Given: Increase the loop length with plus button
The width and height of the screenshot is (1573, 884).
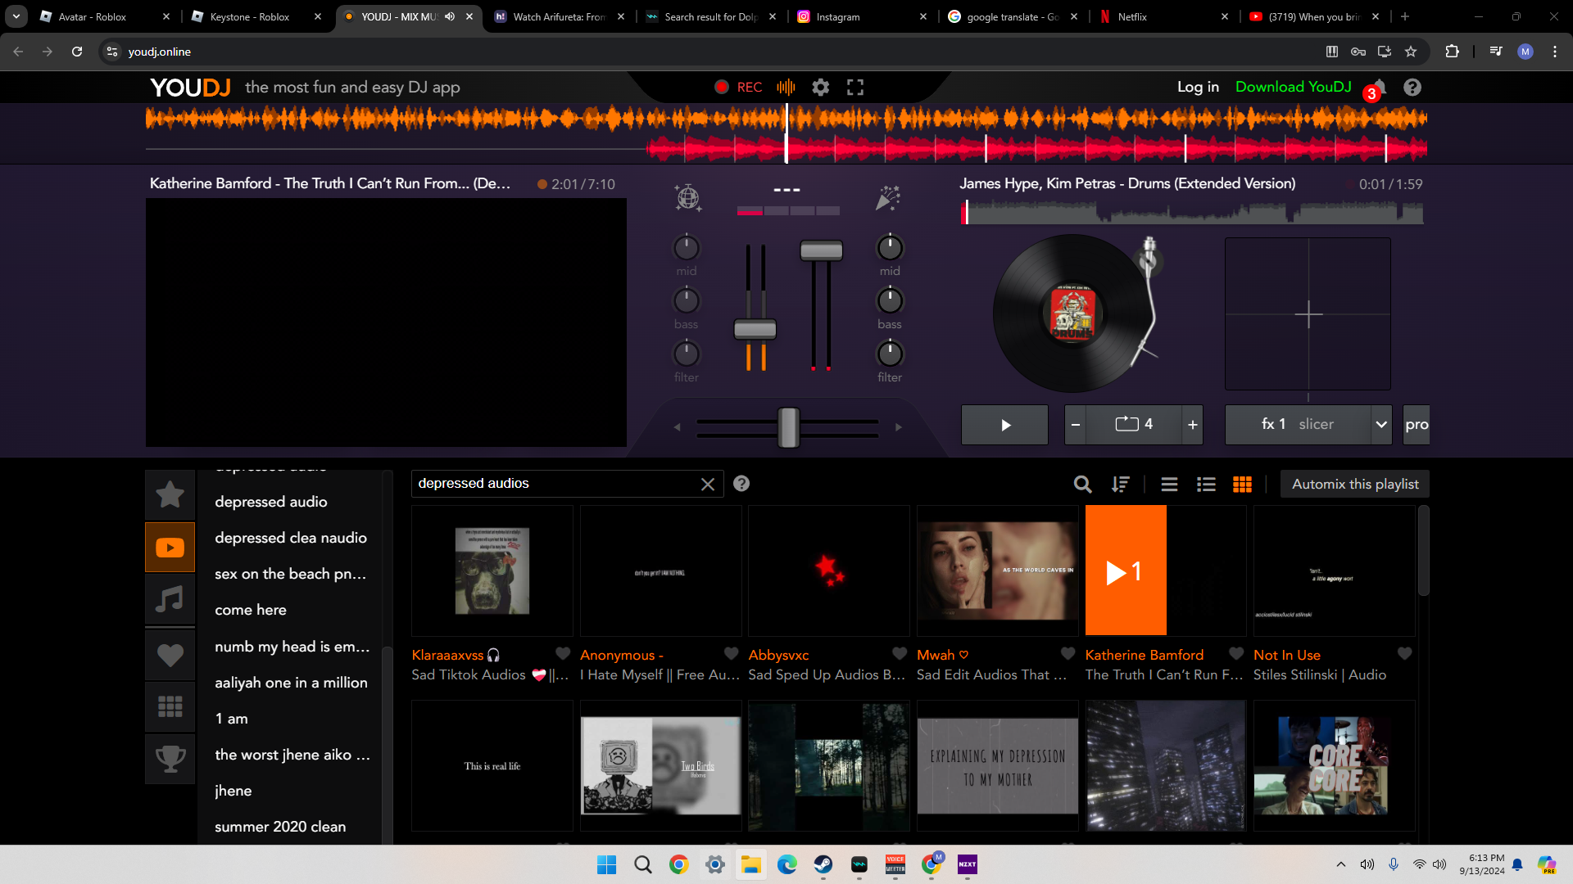Looking at the screenshot, I should pyautogui.click(x=1192, y=425).
